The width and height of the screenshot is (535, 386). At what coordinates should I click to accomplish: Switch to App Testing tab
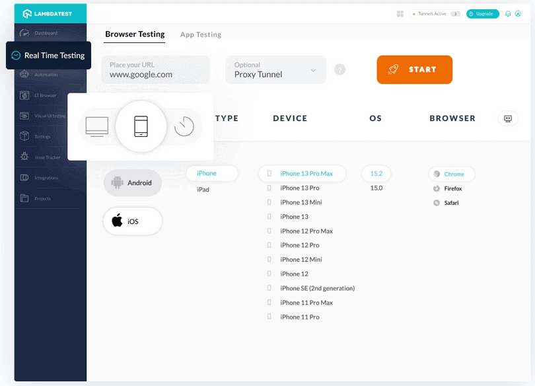(201, 34)
